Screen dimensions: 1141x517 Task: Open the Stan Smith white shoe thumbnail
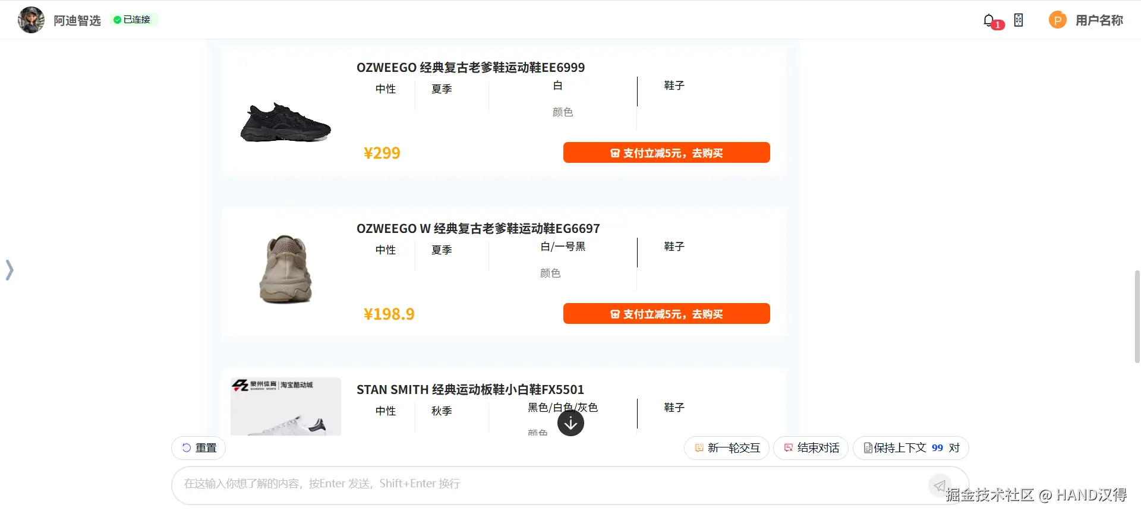click(285, 407)
